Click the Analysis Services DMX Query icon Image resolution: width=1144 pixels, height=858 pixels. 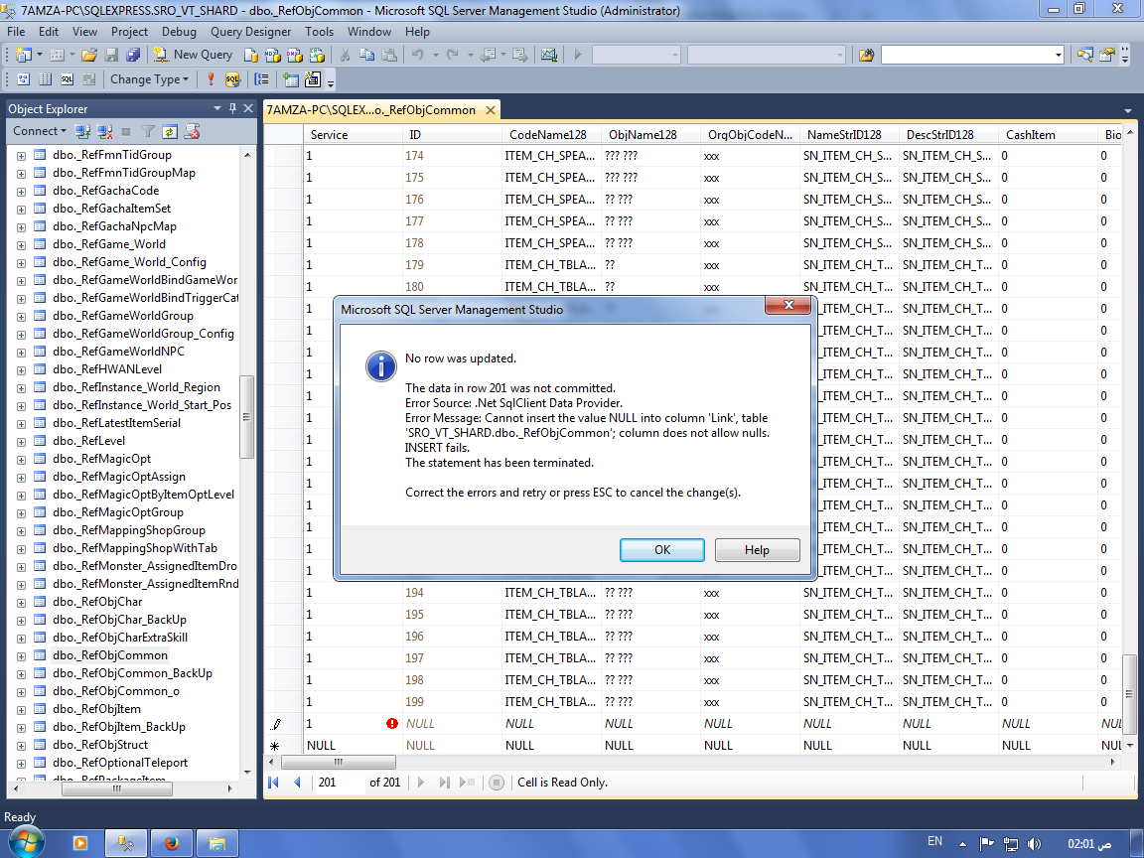[x=295, y=55]
